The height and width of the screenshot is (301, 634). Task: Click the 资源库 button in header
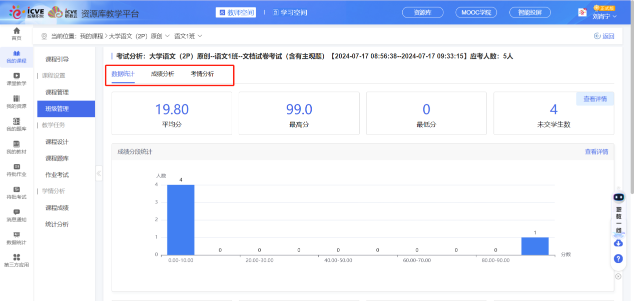[x=423, y=12]
